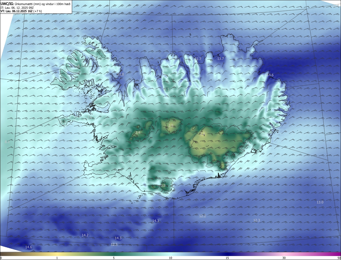This screenshot has width=341, height=260.
Task: Pick the pale pink color on the legend bar
Action: 284,254
